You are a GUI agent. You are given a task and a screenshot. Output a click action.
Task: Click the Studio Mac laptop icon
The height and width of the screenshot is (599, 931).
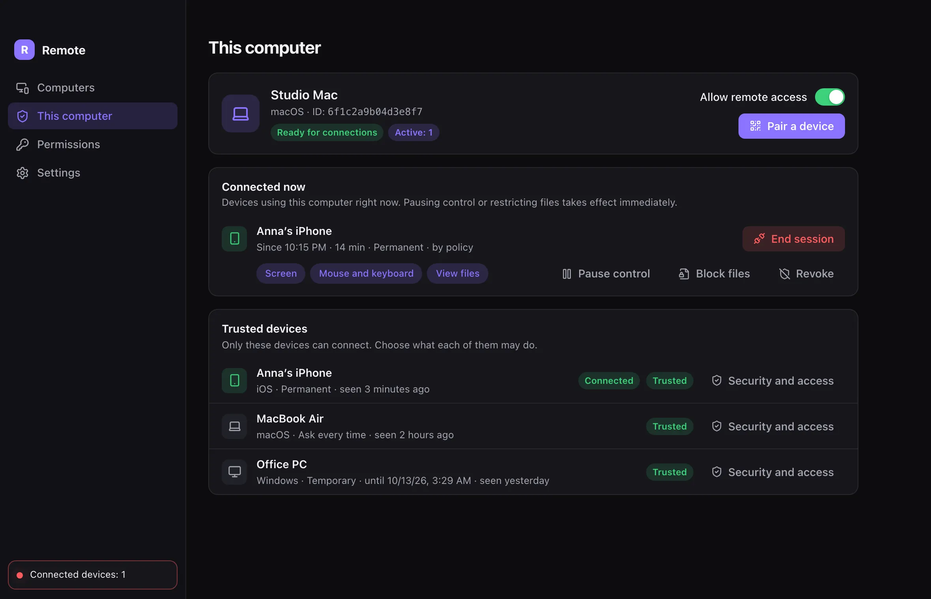[241, 114]
